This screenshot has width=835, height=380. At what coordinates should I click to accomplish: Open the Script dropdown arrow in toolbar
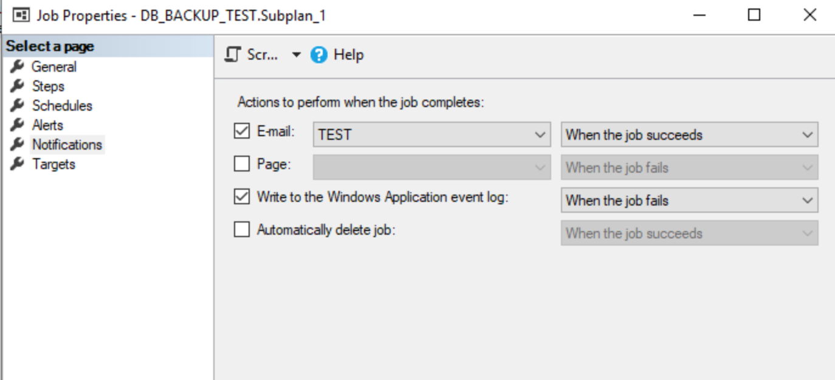[296, 55]
